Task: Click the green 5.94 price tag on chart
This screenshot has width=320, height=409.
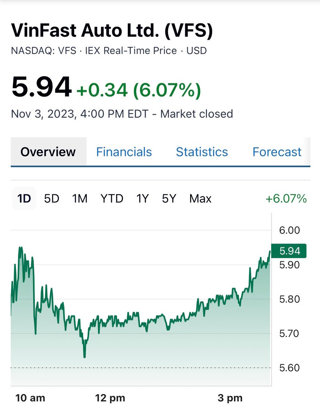Action: (x=289, y=251)
